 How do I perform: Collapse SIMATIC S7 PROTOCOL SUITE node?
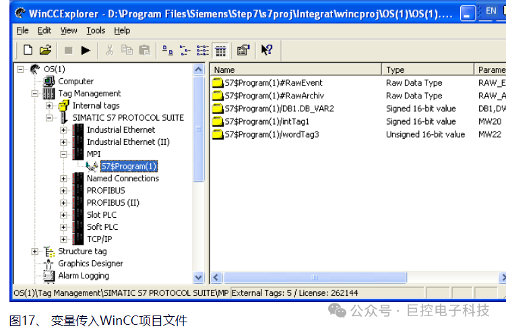point(49,118)
